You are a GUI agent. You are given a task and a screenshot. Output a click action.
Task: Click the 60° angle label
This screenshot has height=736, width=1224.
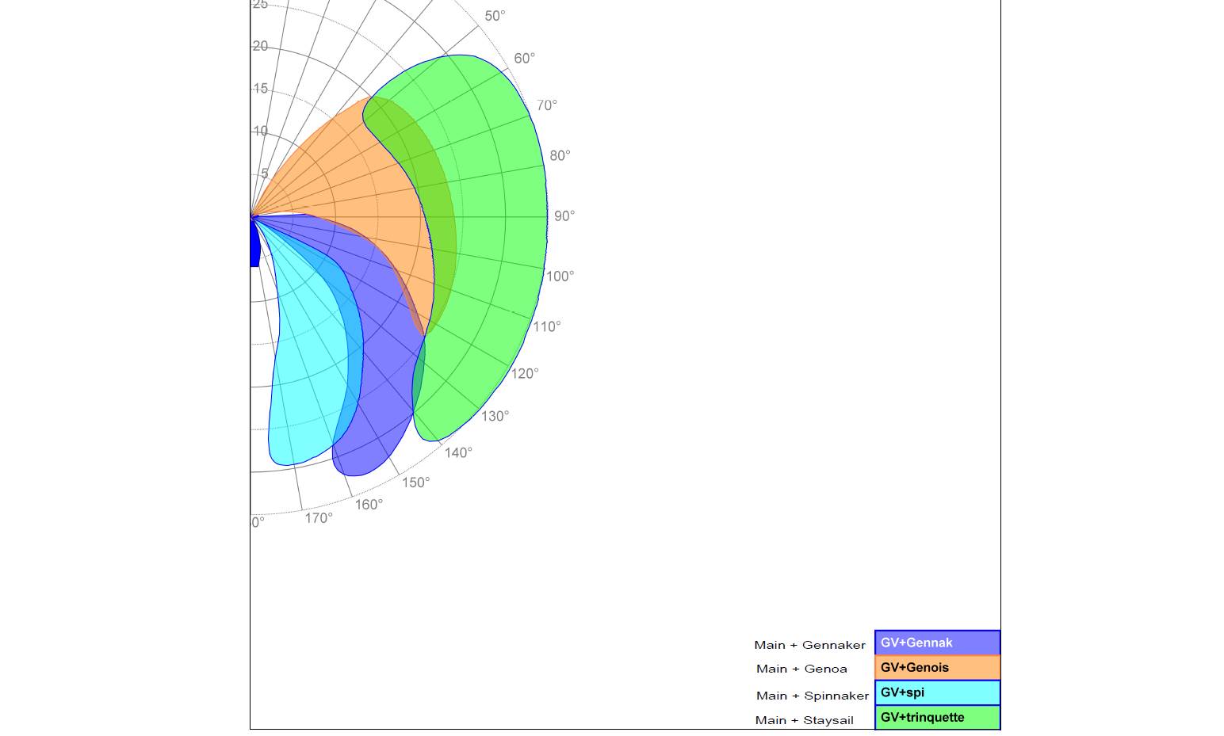pyautogui.click(x=524, y=59)
